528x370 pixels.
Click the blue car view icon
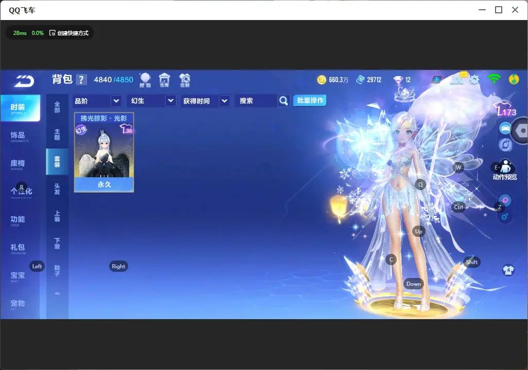[505, 128]
